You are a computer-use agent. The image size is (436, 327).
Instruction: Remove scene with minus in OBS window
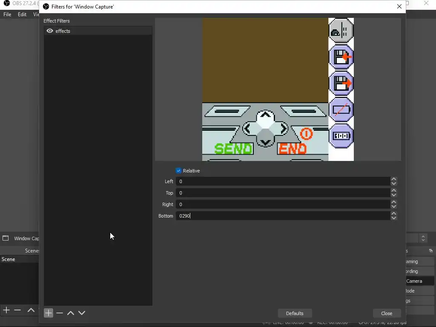click(x=17, y=310)
